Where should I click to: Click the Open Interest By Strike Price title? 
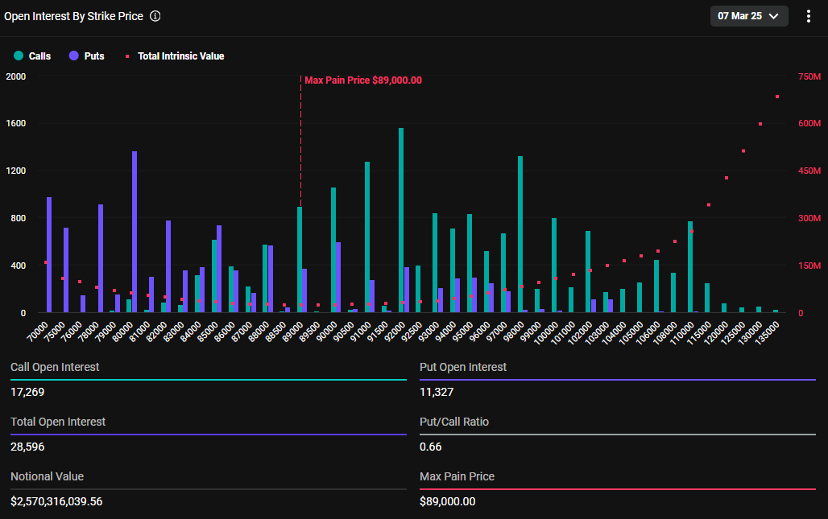(74, 16)
